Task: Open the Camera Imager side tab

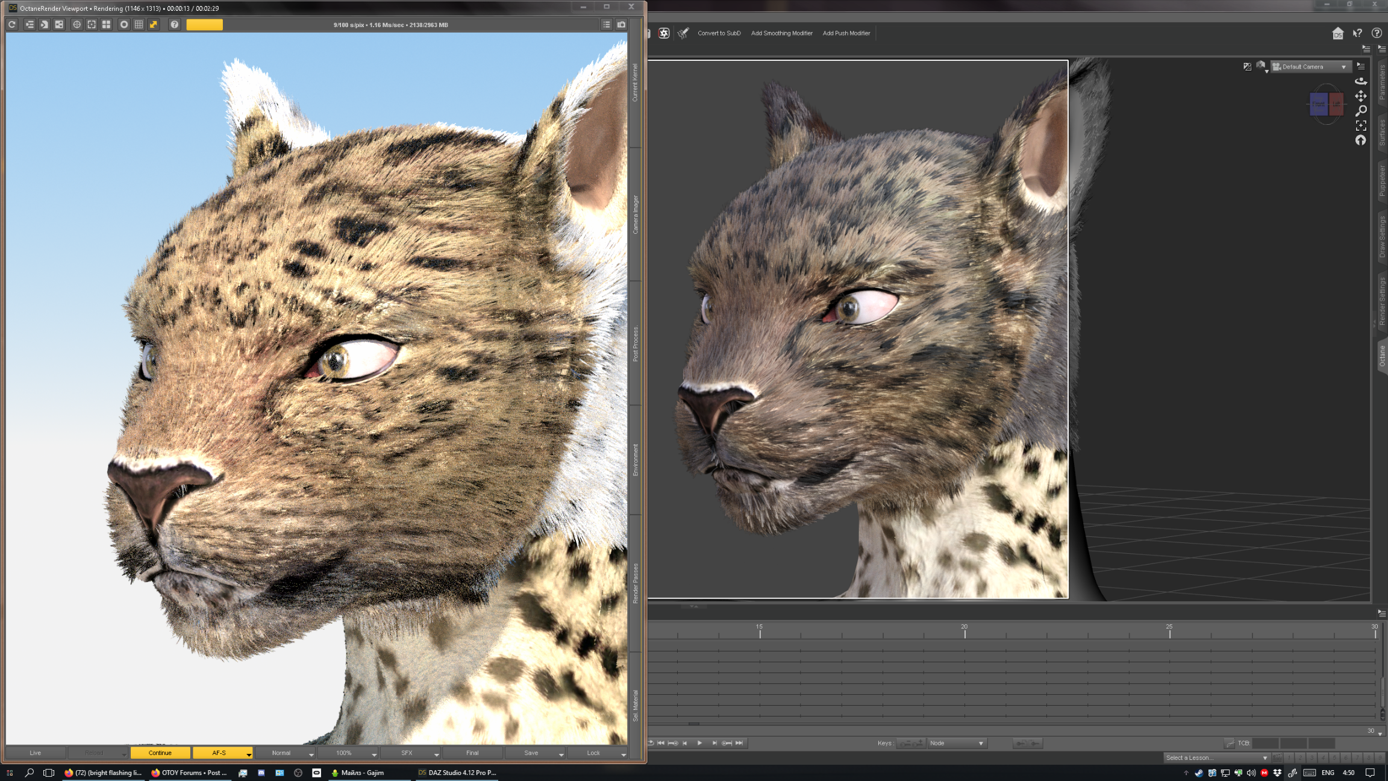Action: click(x=635, y=215)
